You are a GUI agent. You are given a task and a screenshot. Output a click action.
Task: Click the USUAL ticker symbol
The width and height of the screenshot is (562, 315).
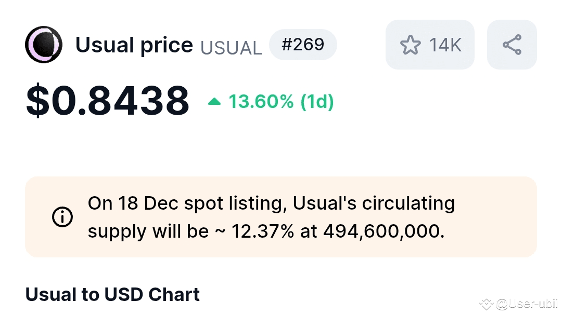point(231,48)
